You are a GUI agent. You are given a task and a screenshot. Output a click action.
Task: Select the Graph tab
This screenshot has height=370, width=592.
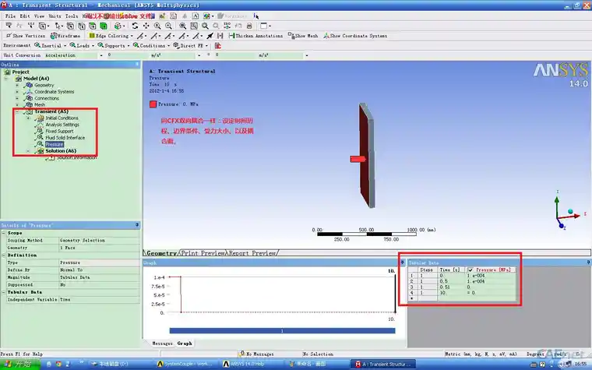(x=185, y=344)
